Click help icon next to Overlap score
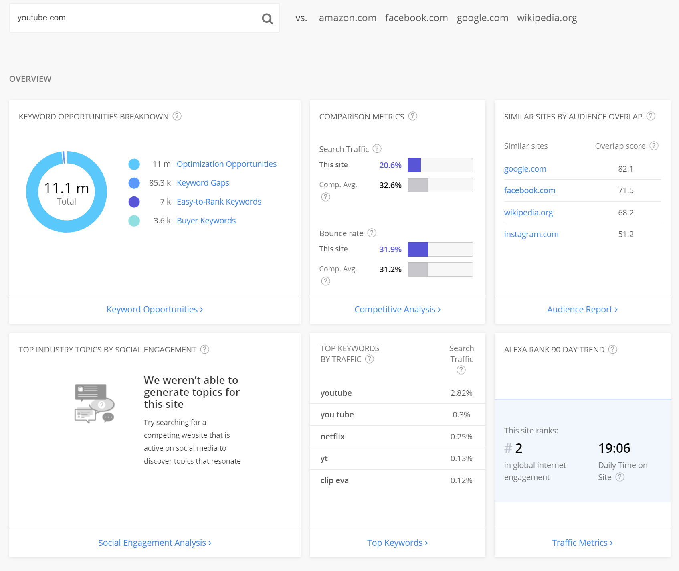The image size is (679, 571). (x=654, y=146)
